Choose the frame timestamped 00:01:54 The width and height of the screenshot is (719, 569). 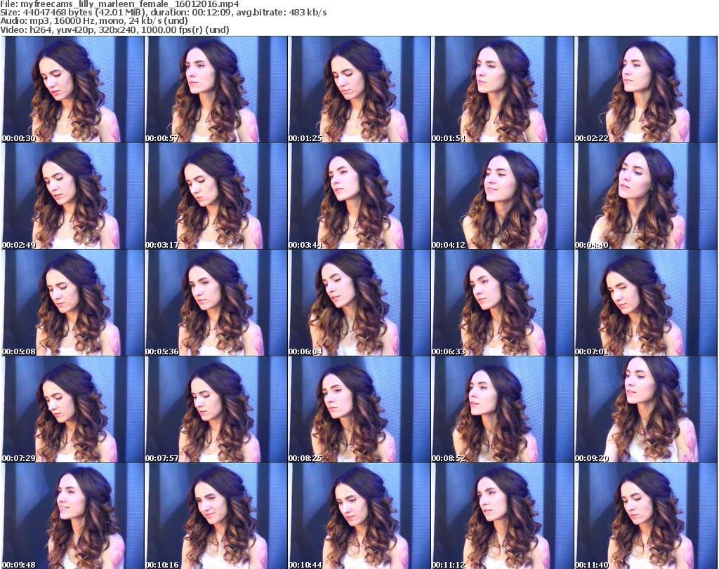point(502,89)
